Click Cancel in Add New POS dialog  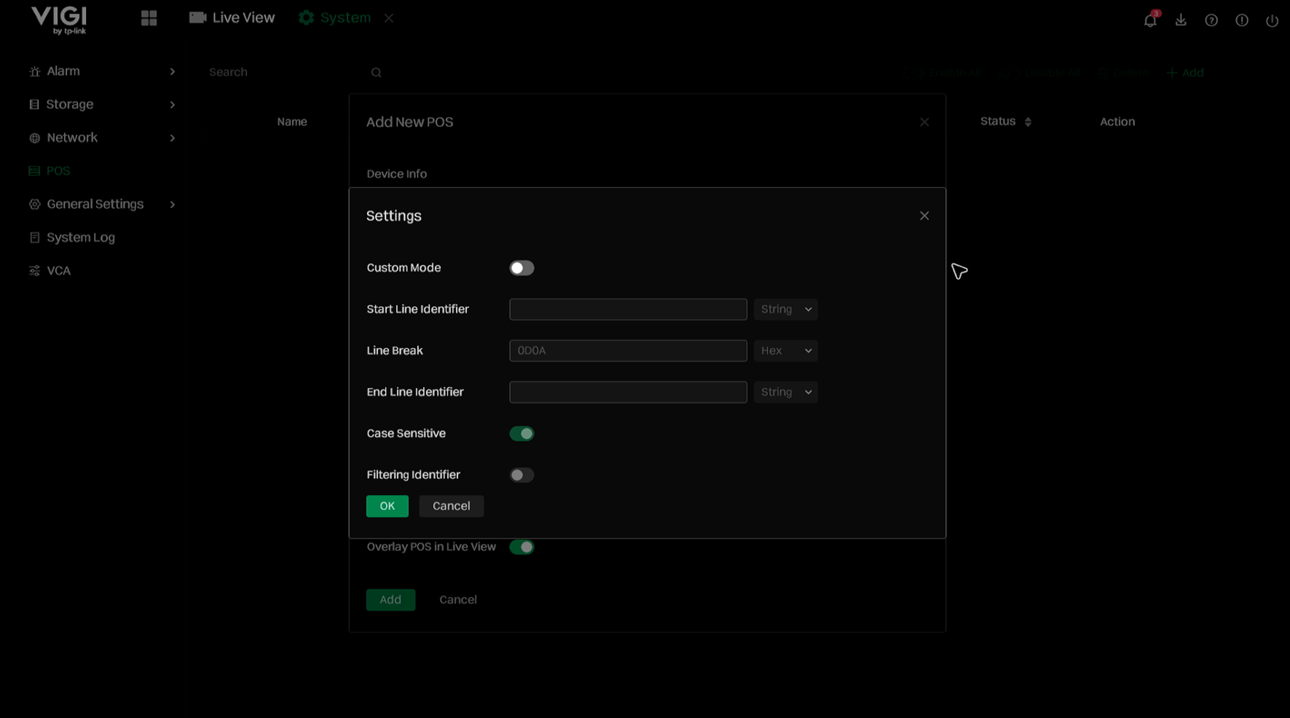[458, 600]
